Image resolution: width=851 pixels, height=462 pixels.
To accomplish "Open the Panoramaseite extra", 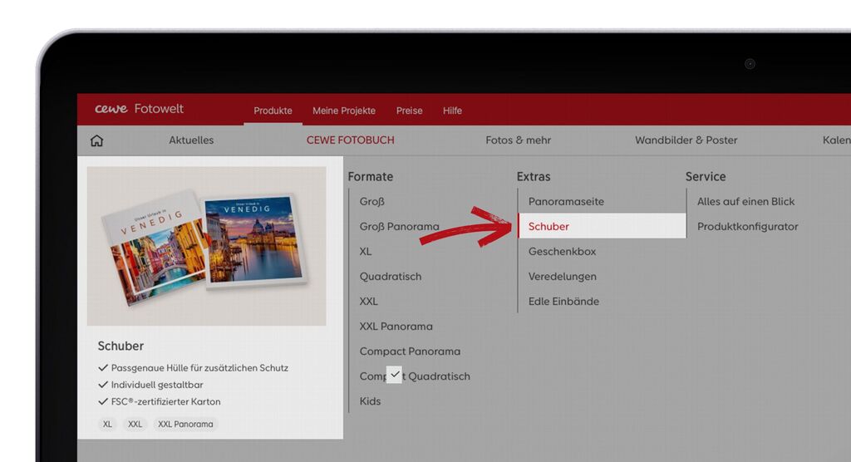I will (566, 201).
